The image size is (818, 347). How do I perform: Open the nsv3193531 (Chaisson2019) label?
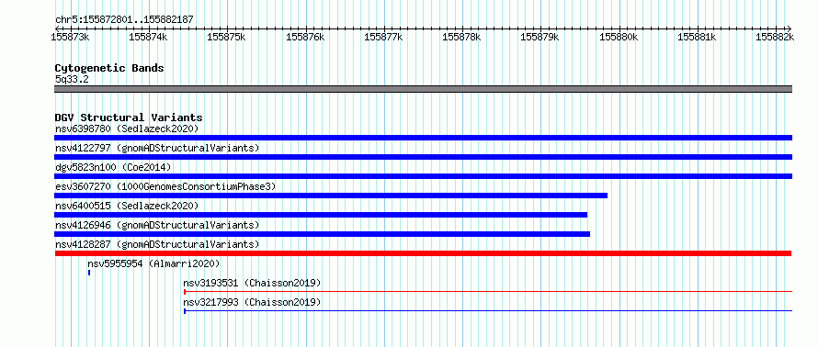coord(252,283)
